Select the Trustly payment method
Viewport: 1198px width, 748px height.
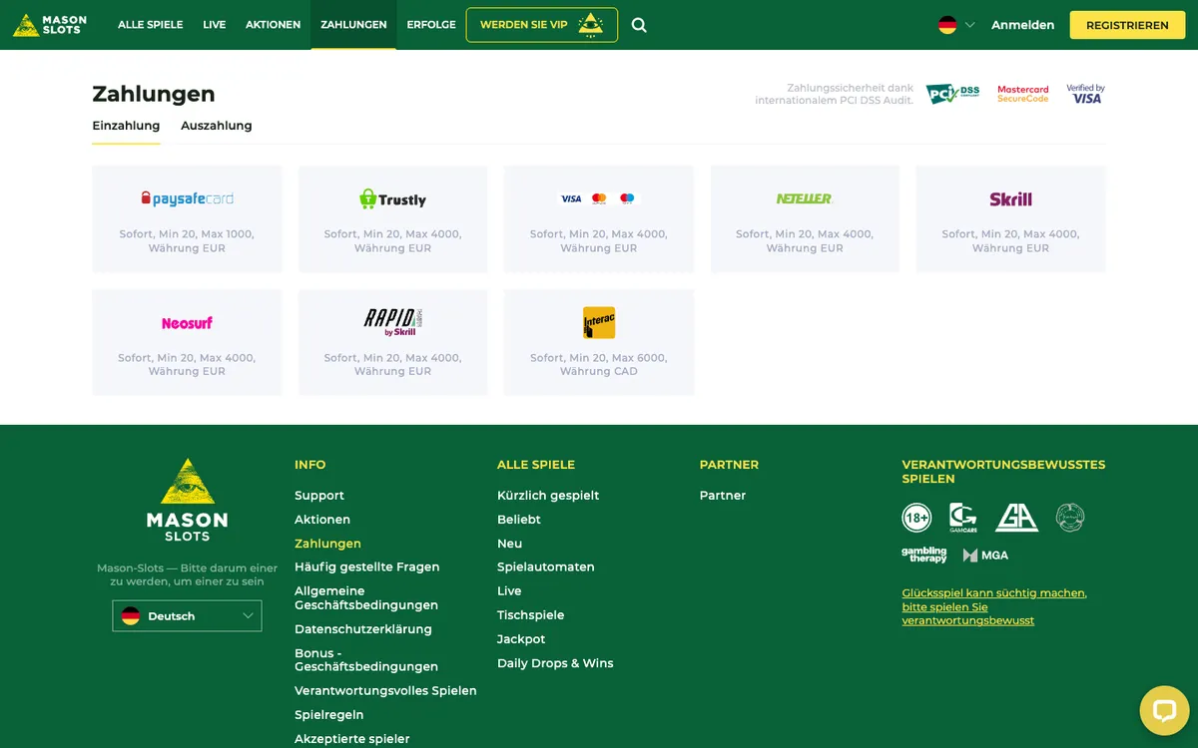(x=392, y=219)
